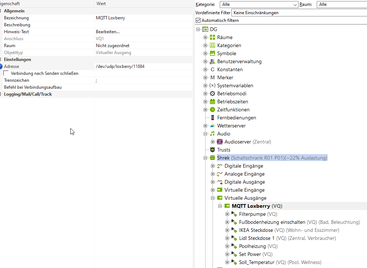Click the Vordefinierte Filter field
The height and width of the screenshot is (268, 367).
click(x=299, y=12)
